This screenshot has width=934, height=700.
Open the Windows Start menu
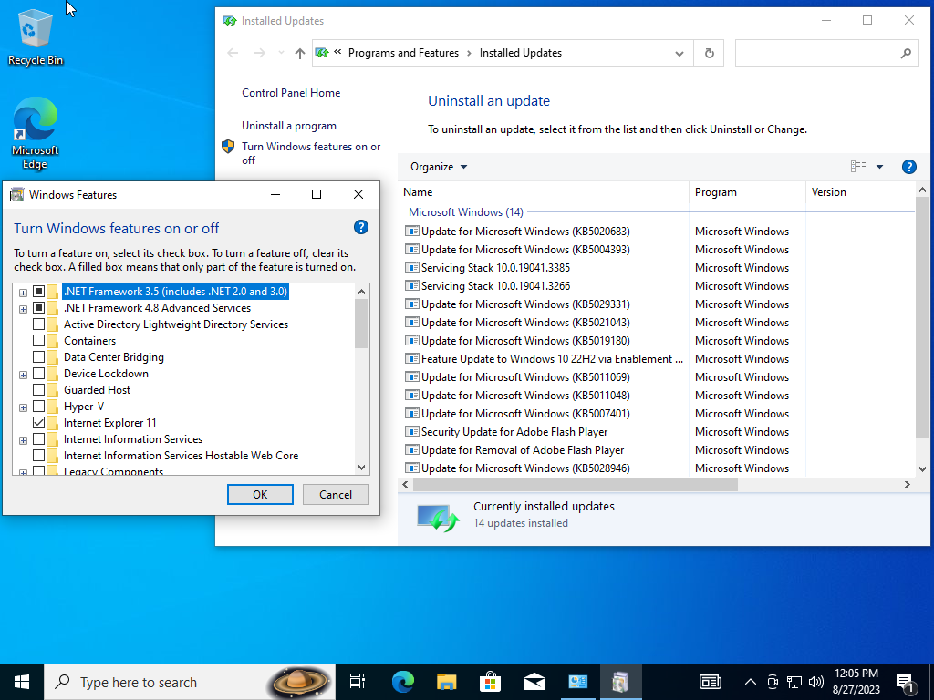(x=22, y=682)
